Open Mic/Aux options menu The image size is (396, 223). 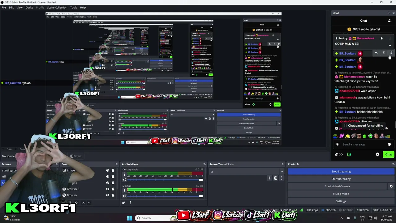click(x=124, y=191)
